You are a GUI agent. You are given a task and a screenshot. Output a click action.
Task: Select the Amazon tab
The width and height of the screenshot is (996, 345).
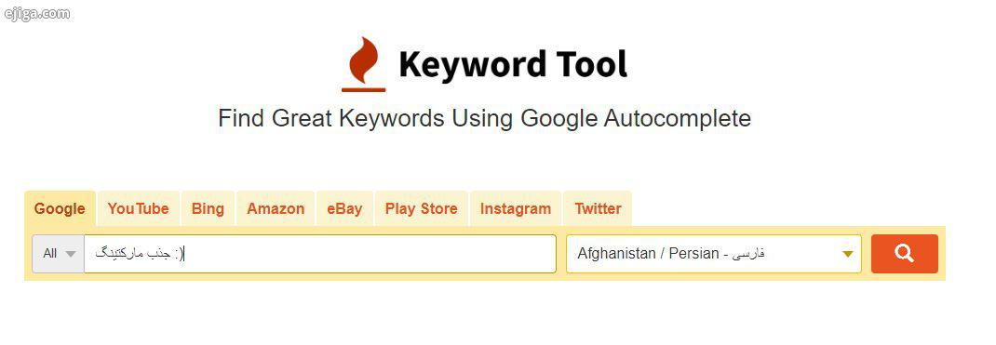tap(276, 208)
